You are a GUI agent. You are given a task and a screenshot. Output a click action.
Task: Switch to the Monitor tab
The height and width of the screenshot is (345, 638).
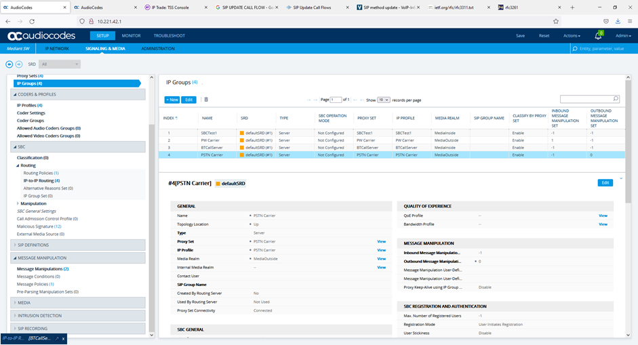pos(131,36)
